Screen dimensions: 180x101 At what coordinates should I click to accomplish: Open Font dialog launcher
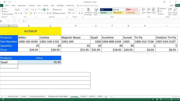click(x=36, y=17)
